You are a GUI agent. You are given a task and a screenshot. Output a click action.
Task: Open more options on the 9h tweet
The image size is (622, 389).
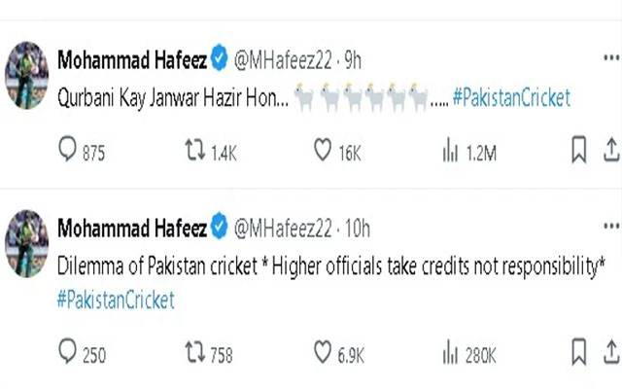611,58
